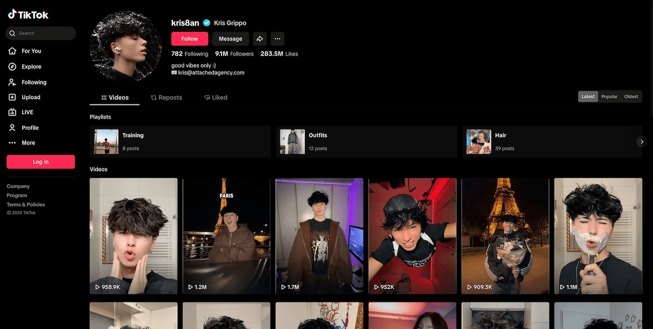Sort videos by Popular

pos(609,97)
